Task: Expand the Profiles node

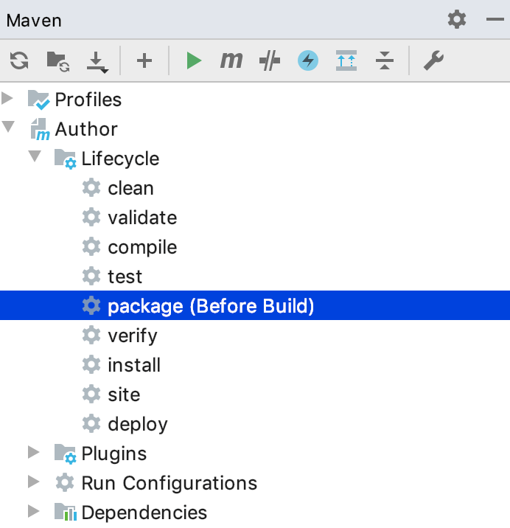Action: tap(7, 99)
